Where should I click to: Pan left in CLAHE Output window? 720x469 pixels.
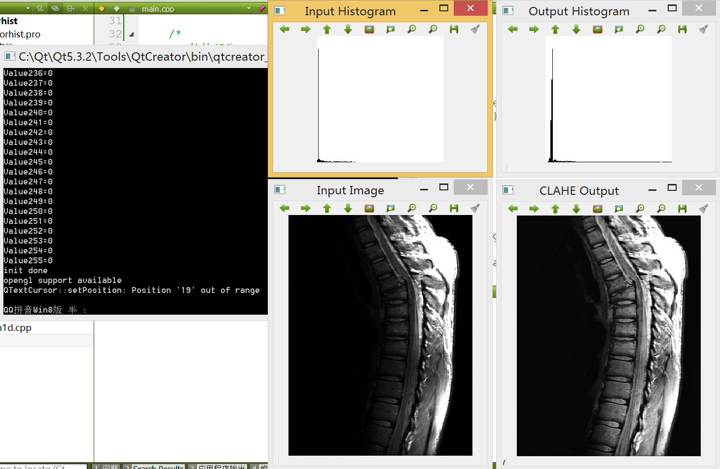point(513,209)
